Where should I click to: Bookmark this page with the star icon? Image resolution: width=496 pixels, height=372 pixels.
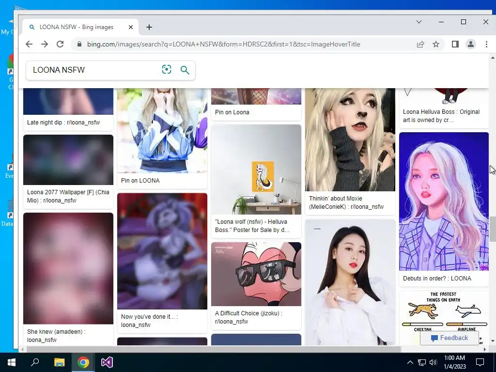[436, 44]
